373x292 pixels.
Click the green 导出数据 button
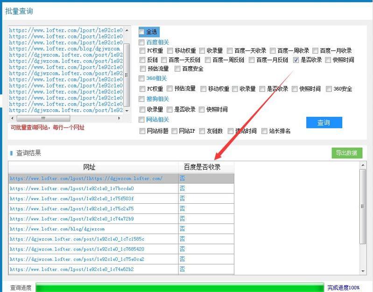click(x=347, y=153)
